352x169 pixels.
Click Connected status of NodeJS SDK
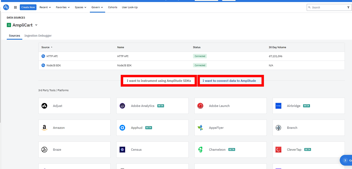pyautogui.click(x=200, y=65)
